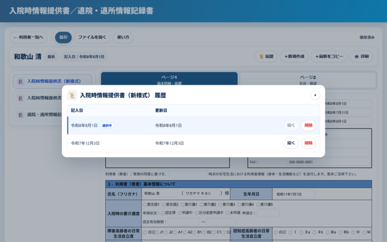The image size is (387, 242).
Task: Click the 保存済み status text
Action: coord(367,38)
